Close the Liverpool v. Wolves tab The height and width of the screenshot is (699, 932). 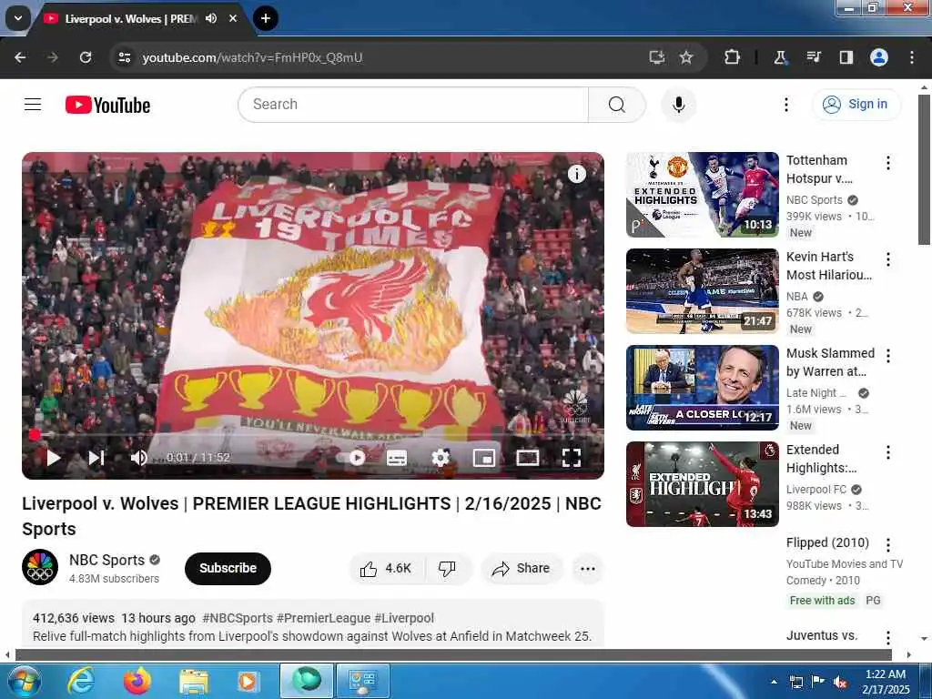[233, 18]
